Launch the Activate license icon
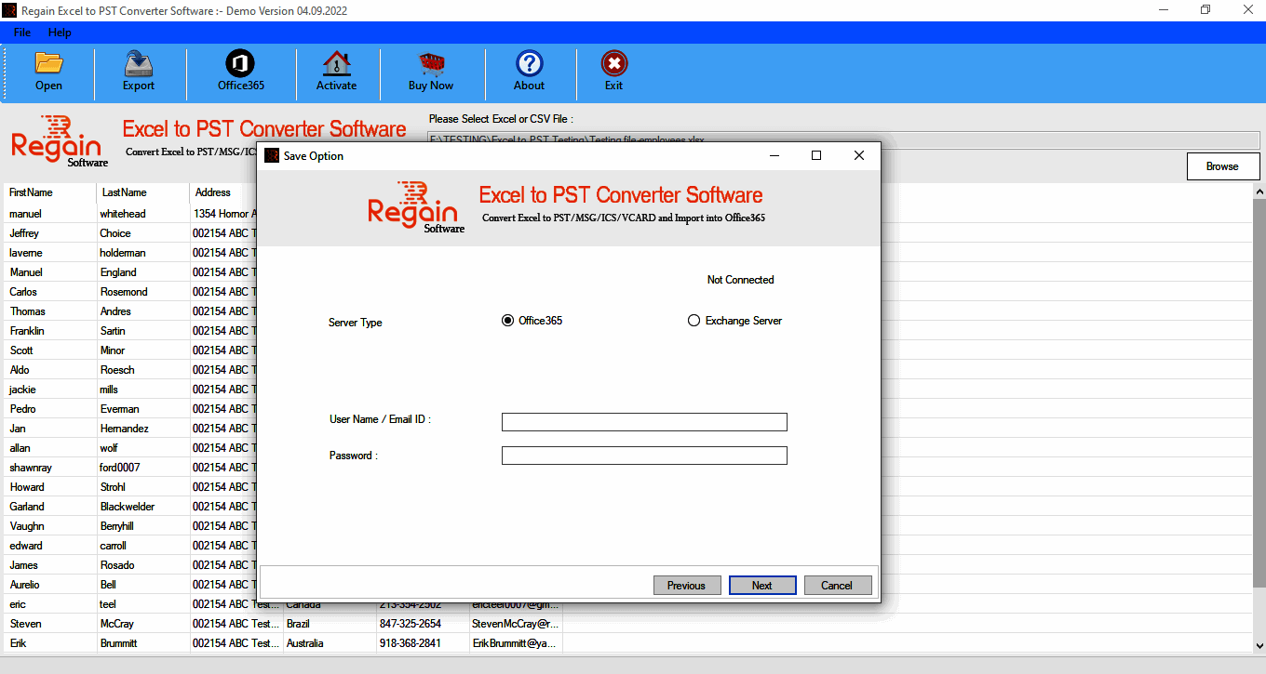 pos(336,64)
